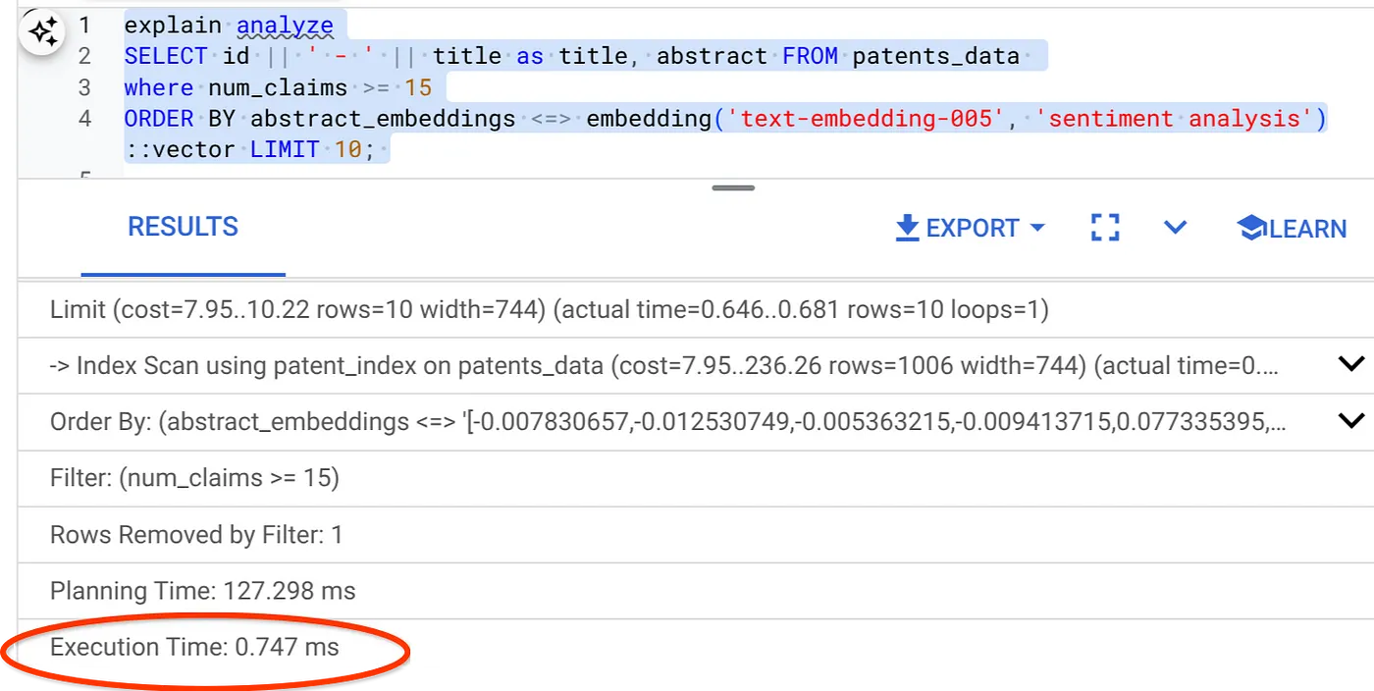Collapse the results panel with the chevron
The width and height of the screenshot is (1374, 691).
pos(1175,229)
